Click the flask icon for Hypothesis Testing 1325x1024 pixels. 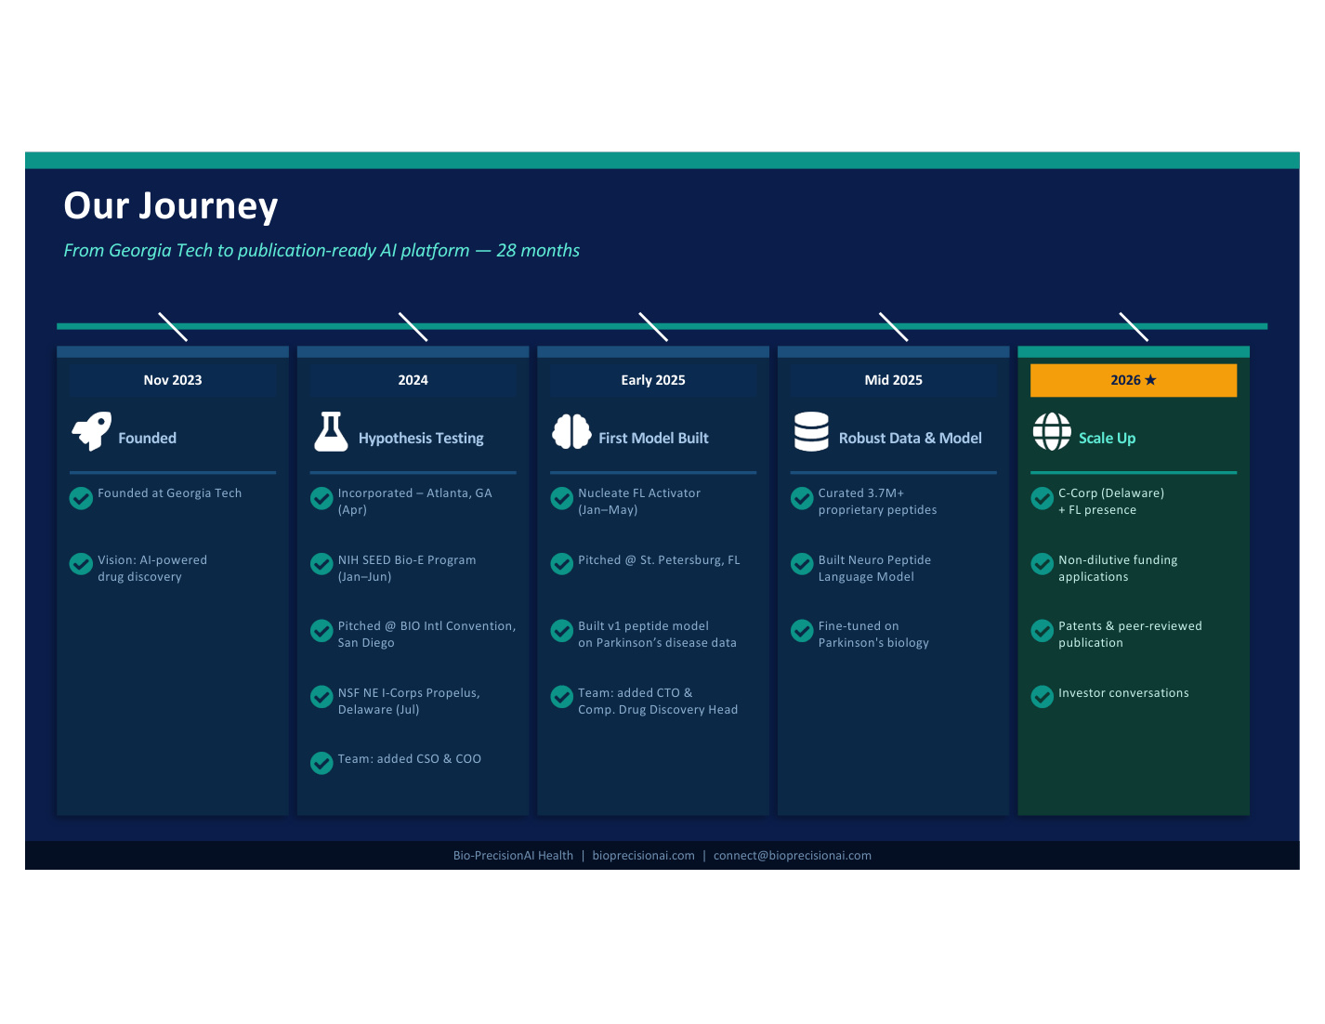coord(331,432)
